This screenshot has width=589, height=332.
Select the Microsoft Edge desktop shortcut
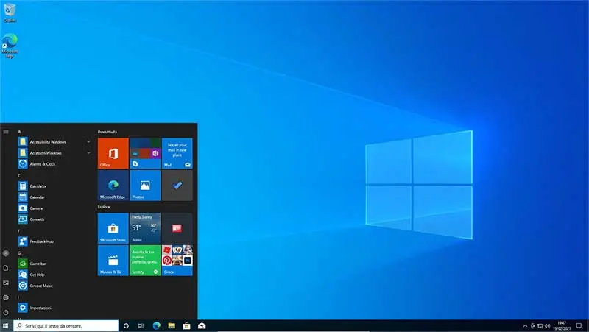pyautogui.click(x=10, y=46)
